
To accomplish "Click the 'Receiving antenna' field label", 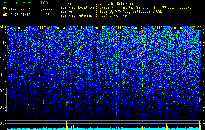I will pos(75,15).
